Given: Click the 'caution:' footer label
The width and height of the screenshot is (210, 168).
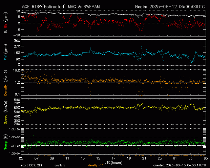Looking at the screenshot, I should (60, 165).
